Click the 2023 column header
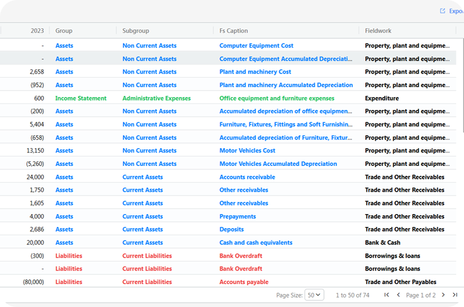The width and height of the screenshot is (464, 307). point(37,31)
